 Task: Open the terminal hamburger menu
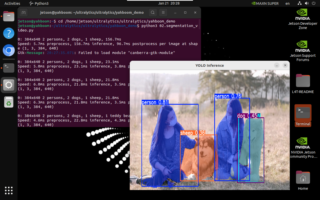pyautogui.click(x=163, y=12)
